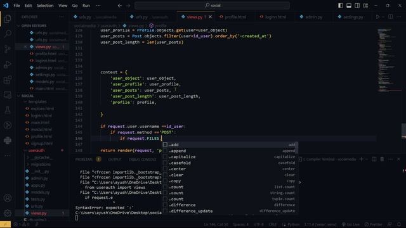Image resolution: width=406 pixels, height=228 pixels.
Task: Open the Run and Debug view
Action: pyautogui.click(x=8, y=64)
